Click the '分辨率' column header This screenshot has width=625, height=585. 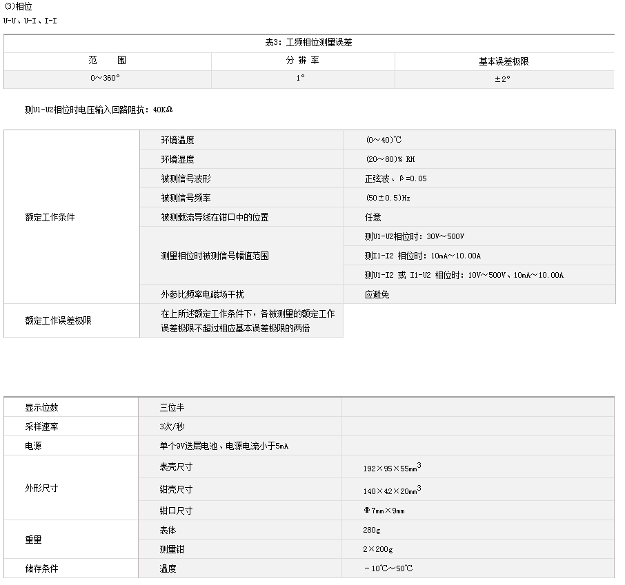[x=303, y=61]
